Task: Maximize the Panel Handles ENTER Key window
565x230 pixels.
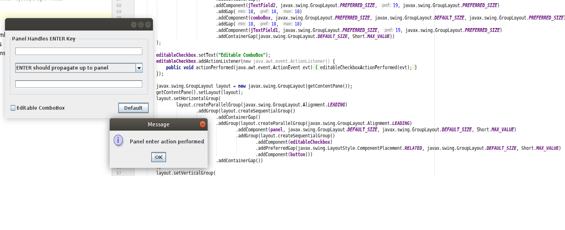Action: coord(141,24)
